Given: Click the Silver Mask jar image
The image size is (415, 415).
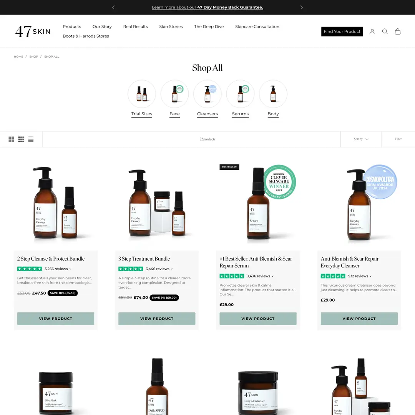Looking at the screenshot, I should coord(56,392).
